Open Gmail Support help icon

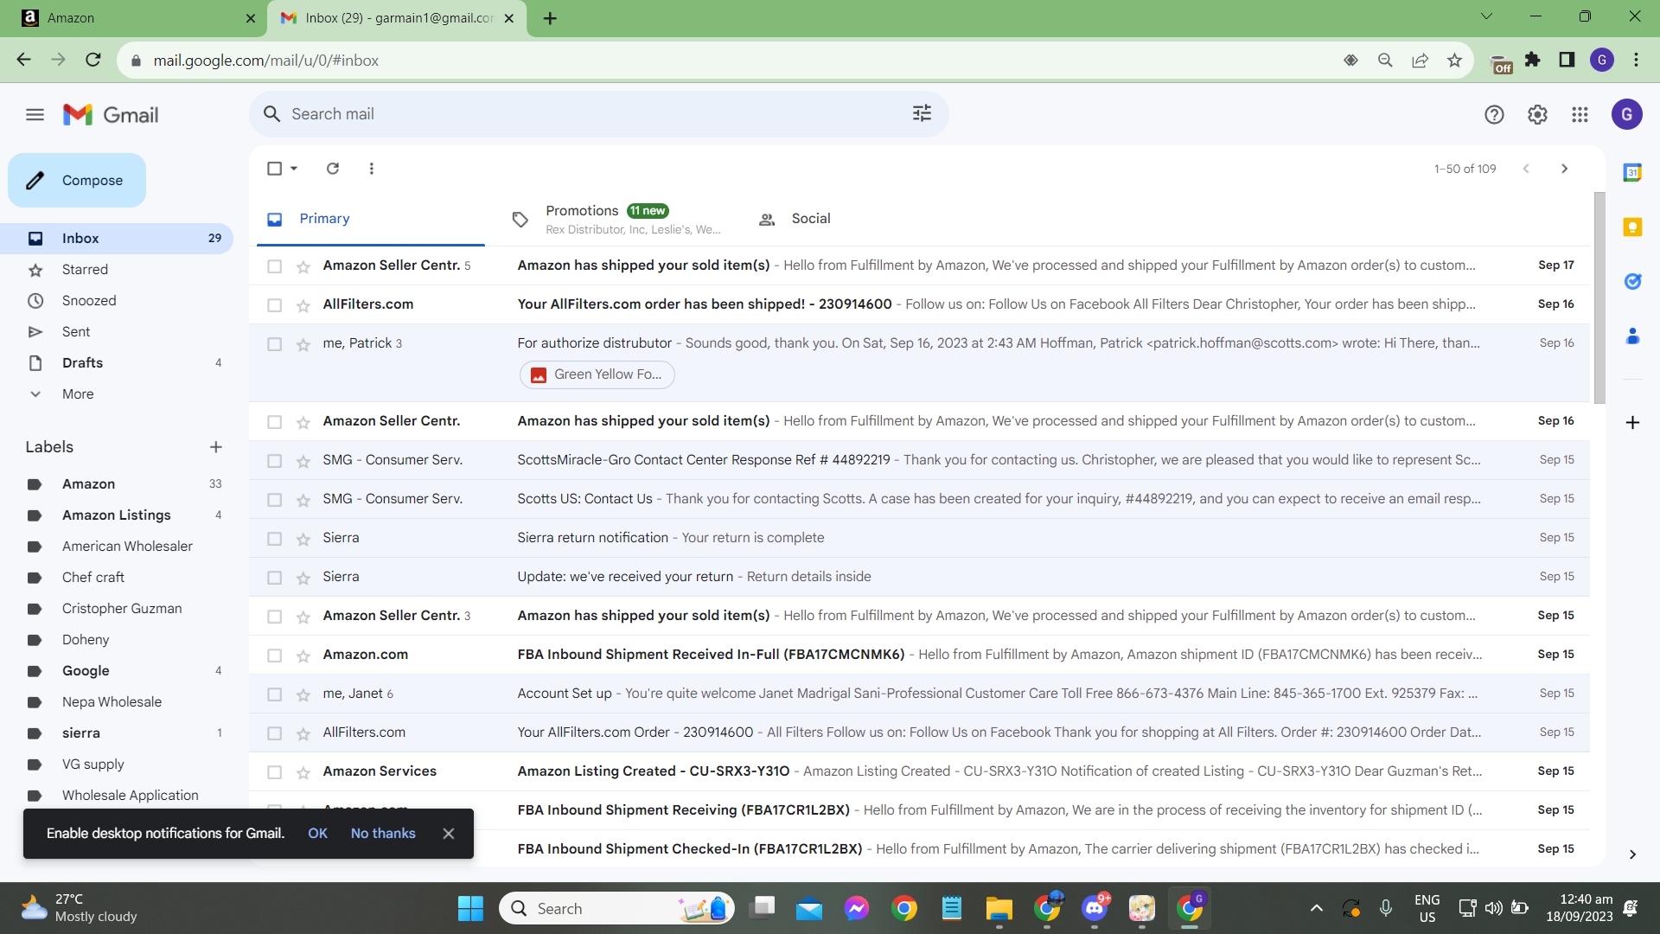point(1494,115)
